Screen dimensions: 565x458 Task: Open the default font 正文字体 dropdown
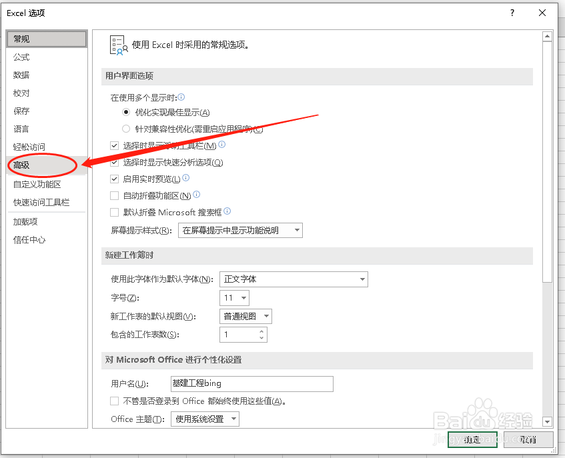tap(294, 279)
